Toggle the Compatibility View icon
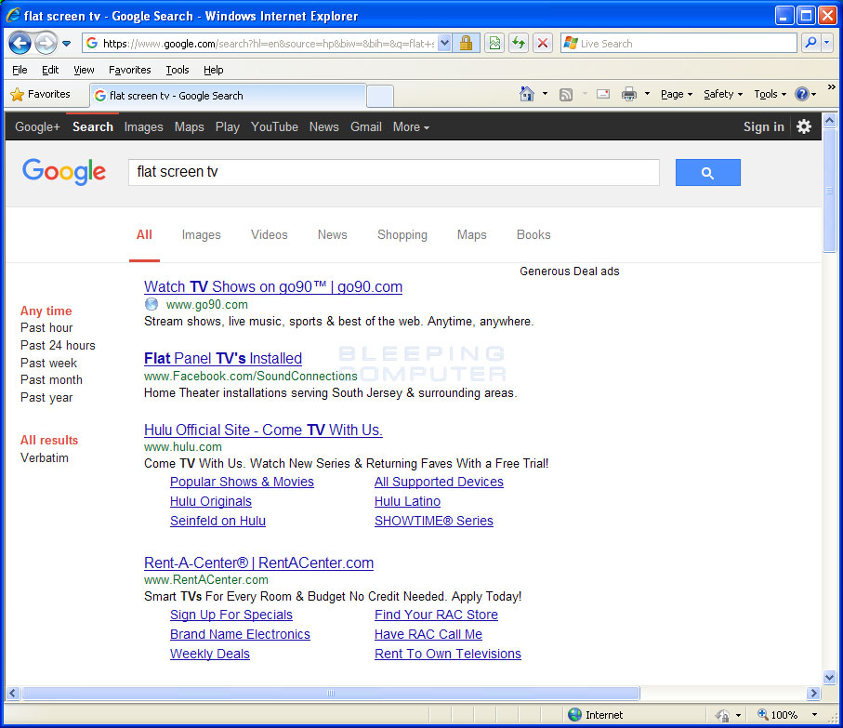Image resolution: width=843 pixels, height=728 pixels. tap(494, 43)
